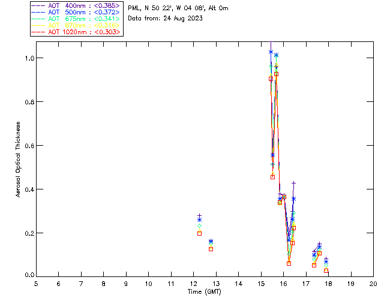The image size is (384, 307).
Task: Click the AOT 500nm legend entry
Action: (76, 12)
